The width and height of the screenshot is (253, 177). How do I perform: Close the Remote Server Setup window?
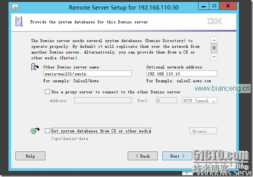pos(228,6)
